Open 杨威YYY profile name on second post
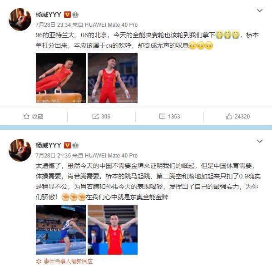Image resolution: width=272 pixels, height=266 pixels. (49, 145)
